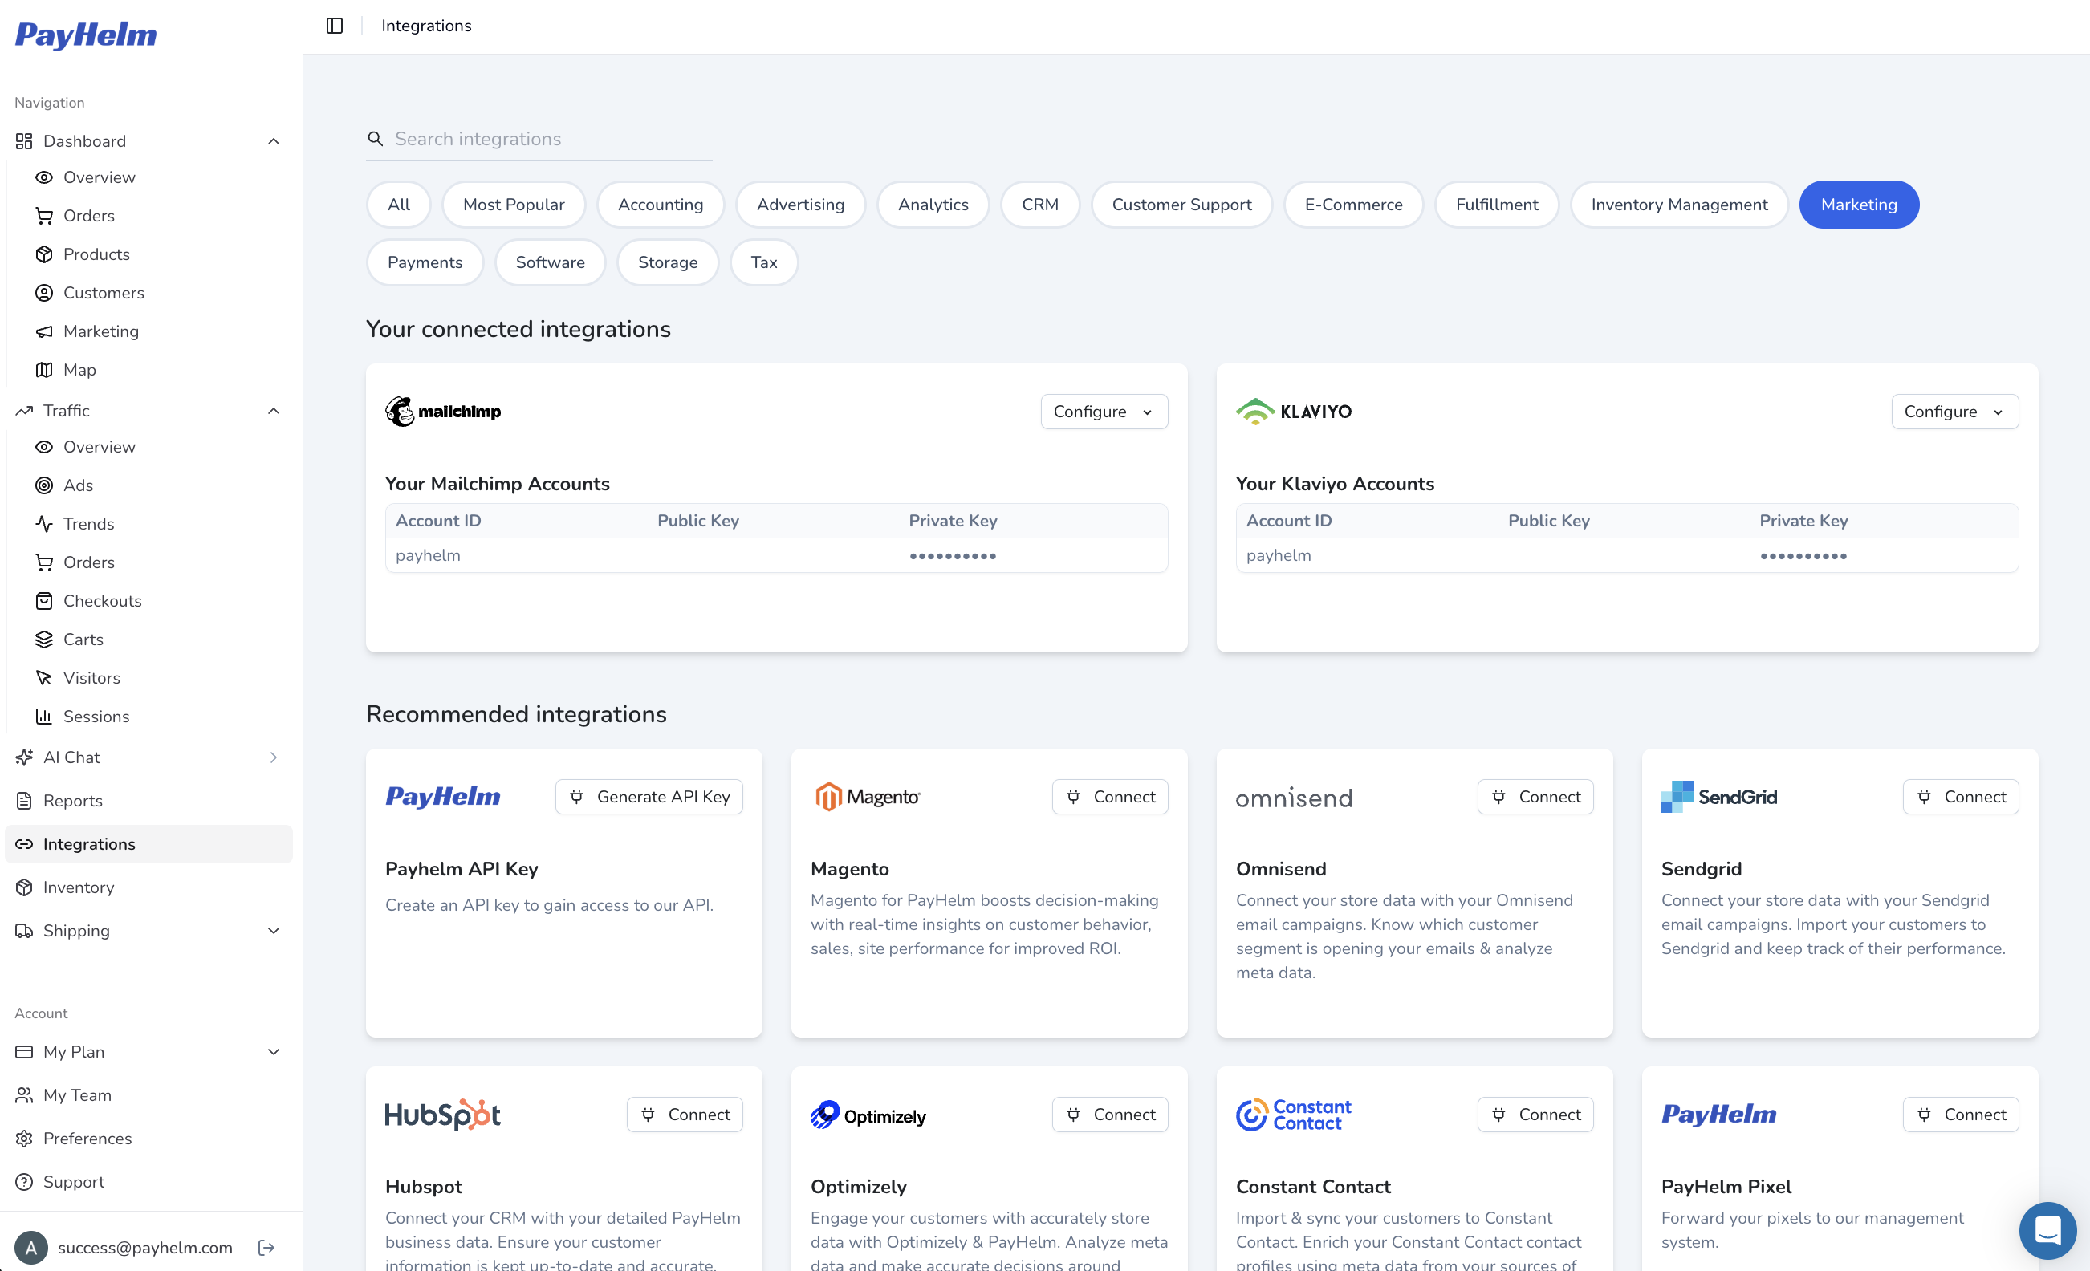Viewport: 2090px width, 1271px height.
Task: Open Preferences gear icon
Action: [x=25, y=1138]
